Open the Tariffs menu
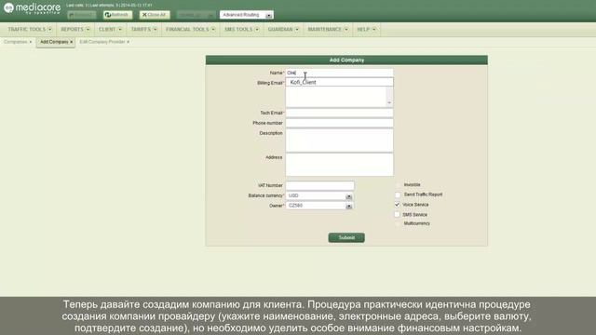The height and width of the screenshot is (335, 596). [x=143, y=29]
